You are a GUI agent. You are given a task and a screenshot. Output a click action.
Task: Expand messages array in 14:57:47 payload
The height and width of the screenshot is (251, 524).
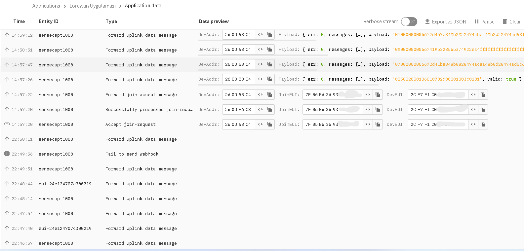359,64
